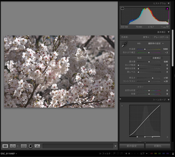Viewport: 175px width, 157px height.
Task: Click the histogram graph area
Action: pos(145,16)
